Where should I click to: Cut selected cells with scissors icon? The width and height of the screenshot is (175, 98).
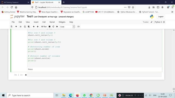click(21, 27)
